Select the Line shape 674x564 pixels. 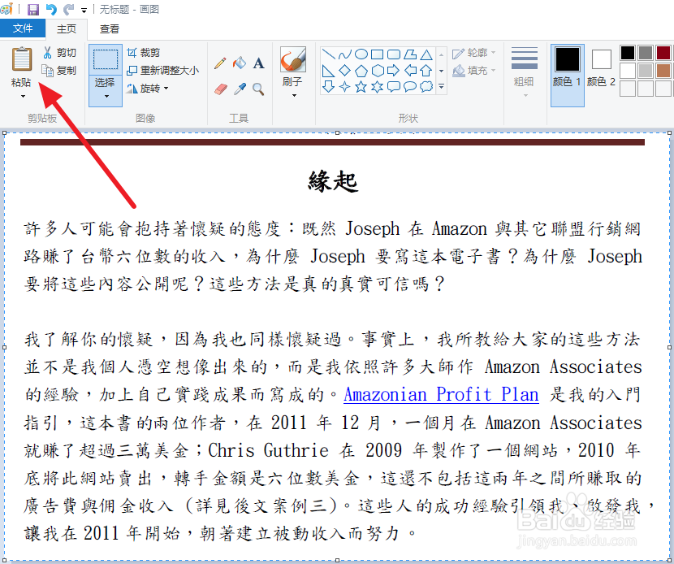[328, 54]
